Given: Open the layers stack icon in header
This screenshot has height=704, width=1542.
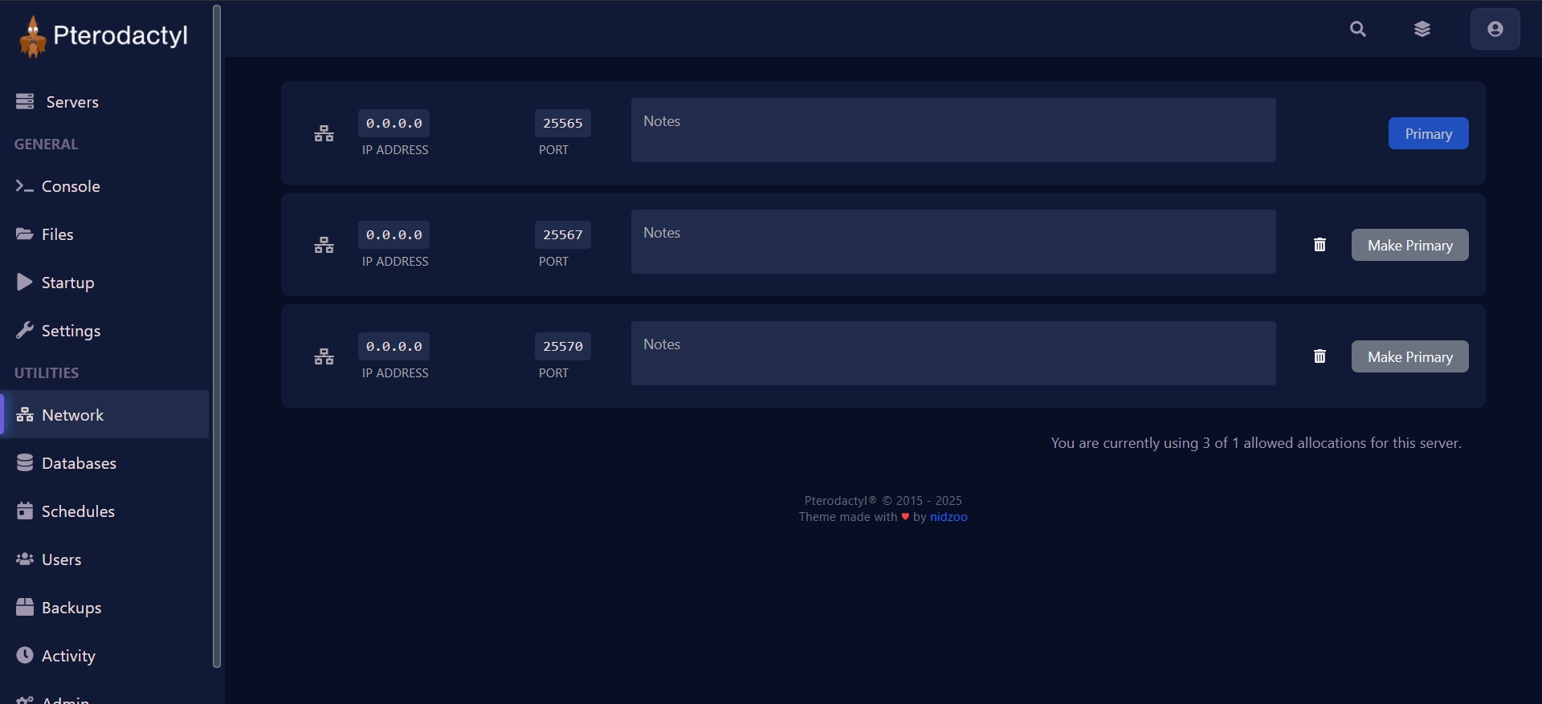Looking at the screenshot, I should [1422, 29].
